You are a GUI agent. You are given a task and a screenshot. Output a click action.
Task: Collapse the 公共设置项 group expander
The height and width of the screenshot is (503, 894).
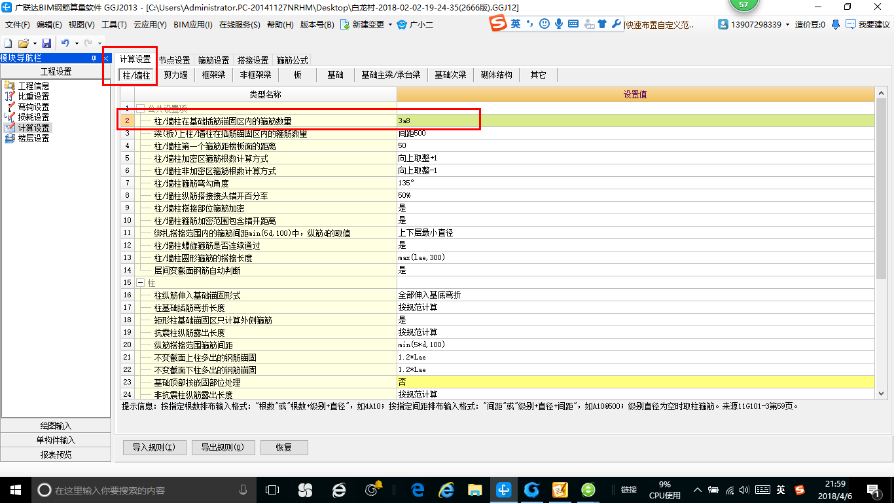(140, 108)
